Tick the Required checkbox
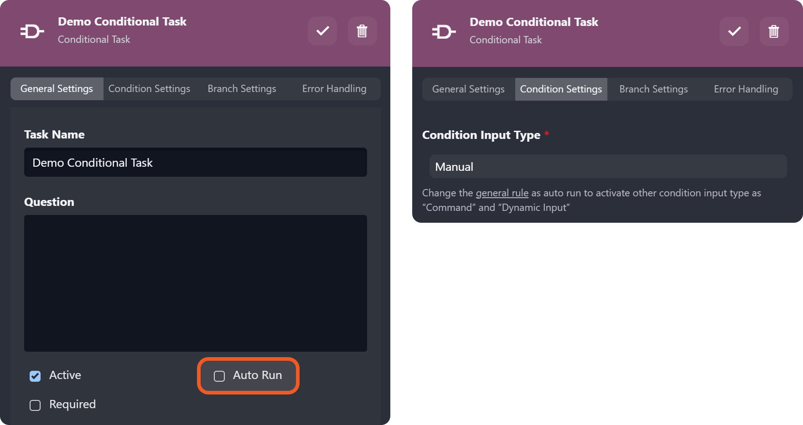Image resolution: width=803 pixels, height=425 pixels. [x=35, y=405]
